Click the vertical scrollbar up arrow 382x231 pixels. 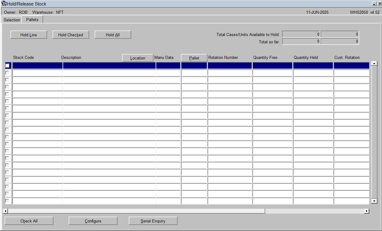coord(374,64)
